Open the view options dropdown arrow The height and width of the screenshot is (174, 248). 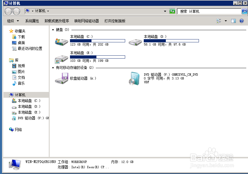point(226,21)
